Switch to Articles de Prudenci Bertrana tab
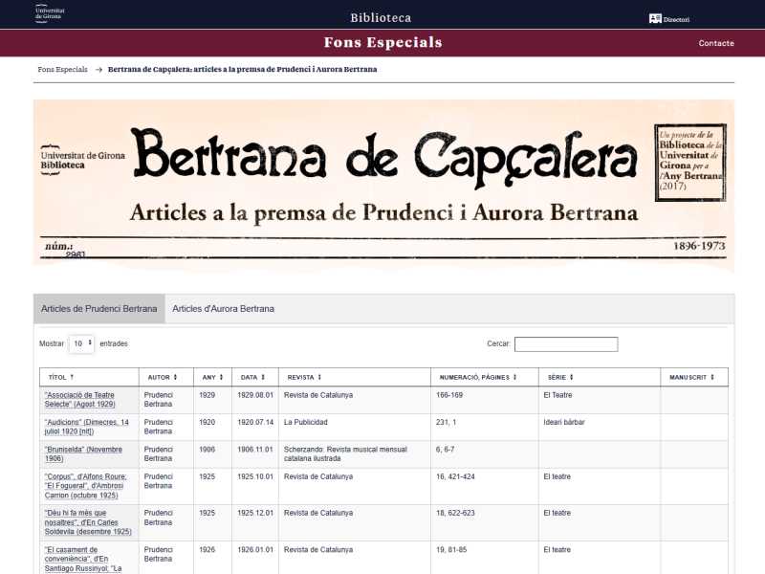The image size is (765, 574). click(x=99, y=308)
